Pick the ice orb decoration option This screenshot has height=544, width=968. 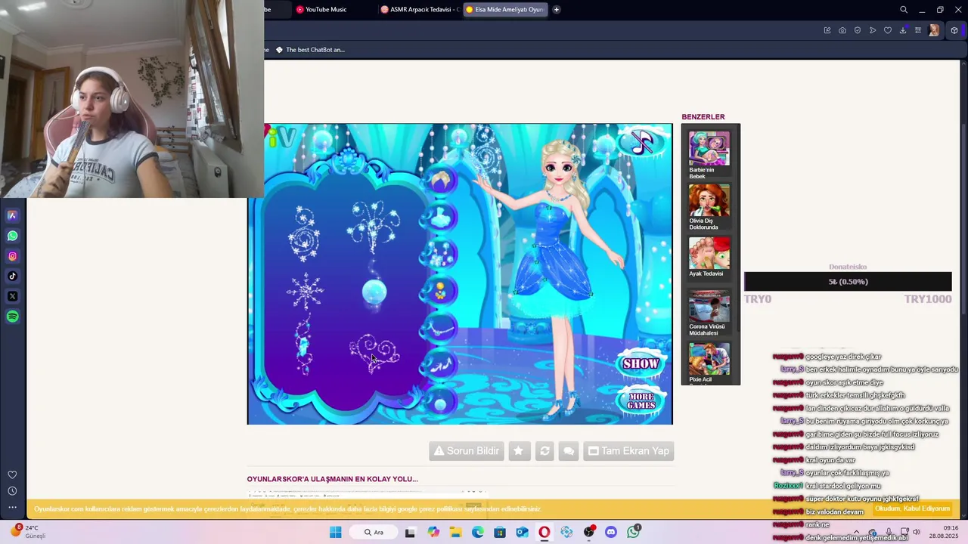tap(374, 292)
